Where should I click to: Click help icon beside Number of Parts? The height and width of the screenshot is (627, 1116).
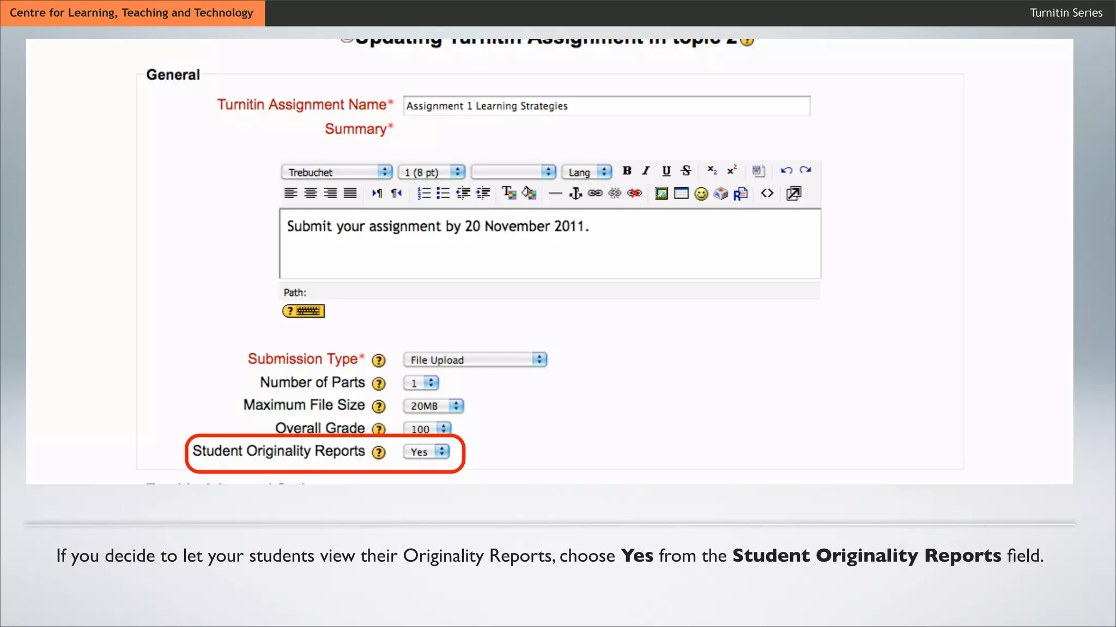coord(379,384)
